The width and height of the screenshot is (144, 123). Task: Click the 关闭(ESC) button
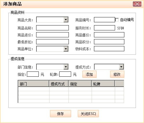pyautogui.click(x=88, y=114)
